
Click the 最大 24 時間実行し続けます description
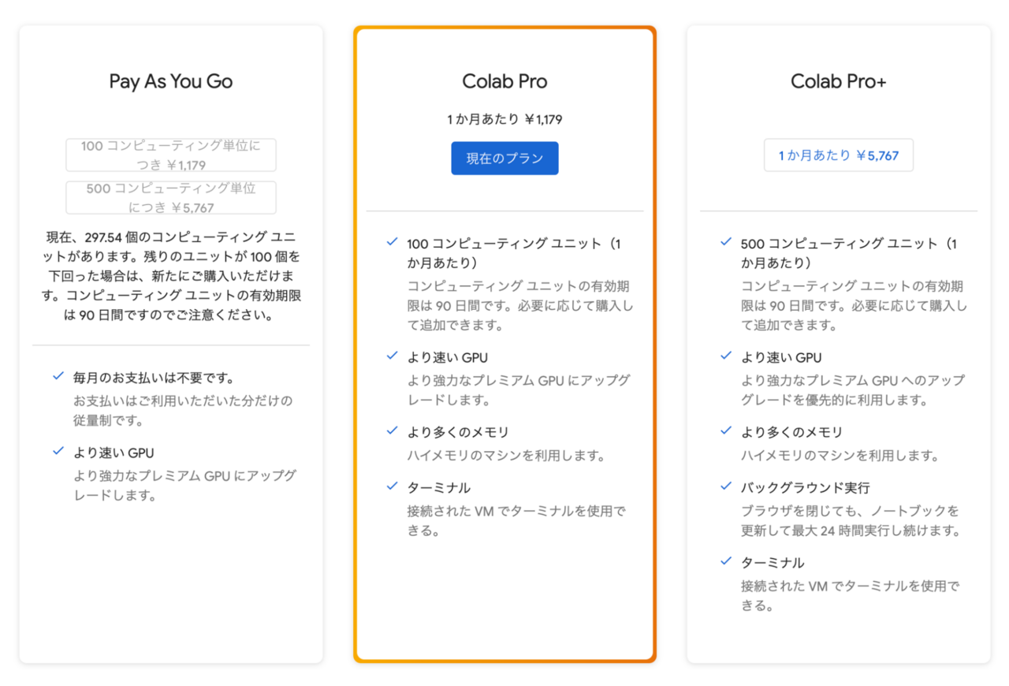851,520
